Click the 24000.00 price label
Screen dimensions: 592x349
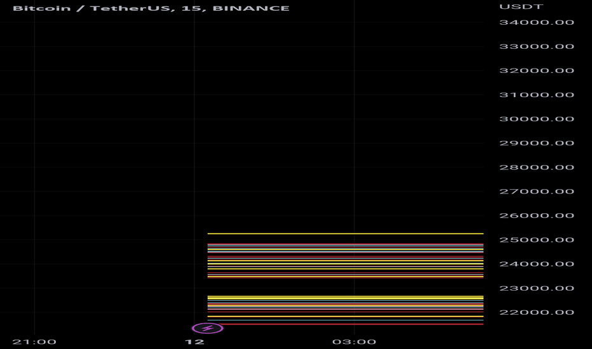pos(537,264)
